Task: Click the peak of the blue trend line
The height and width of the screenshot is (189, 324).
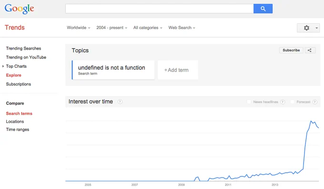Action: pyautogui.click(x=311, y=121)
